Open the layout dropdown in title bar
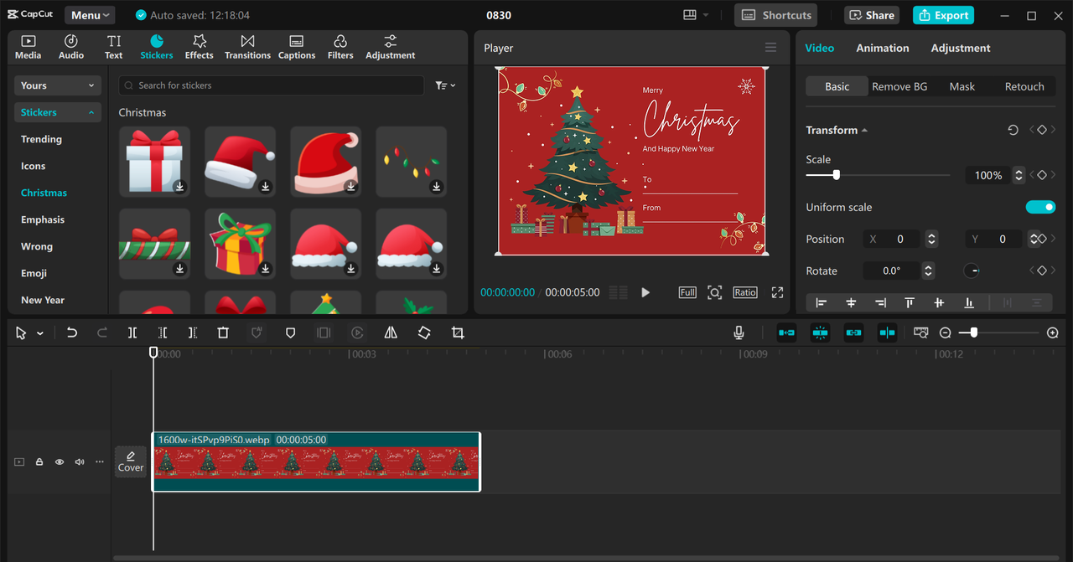1073x562 pixels. coord(696,15)
